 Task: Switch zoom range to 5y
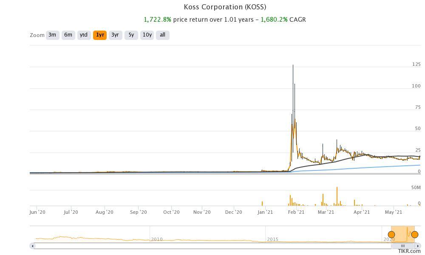pyautogui.click(x=131, y=35)
